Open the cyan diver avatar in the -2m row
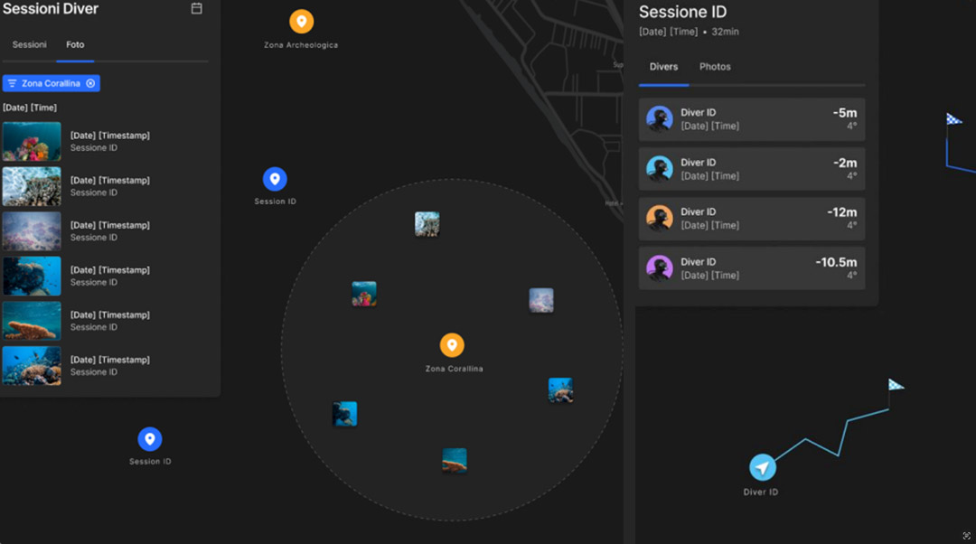Screen dimensions: 976x544 pyautogui.click(x=659, y=168)
